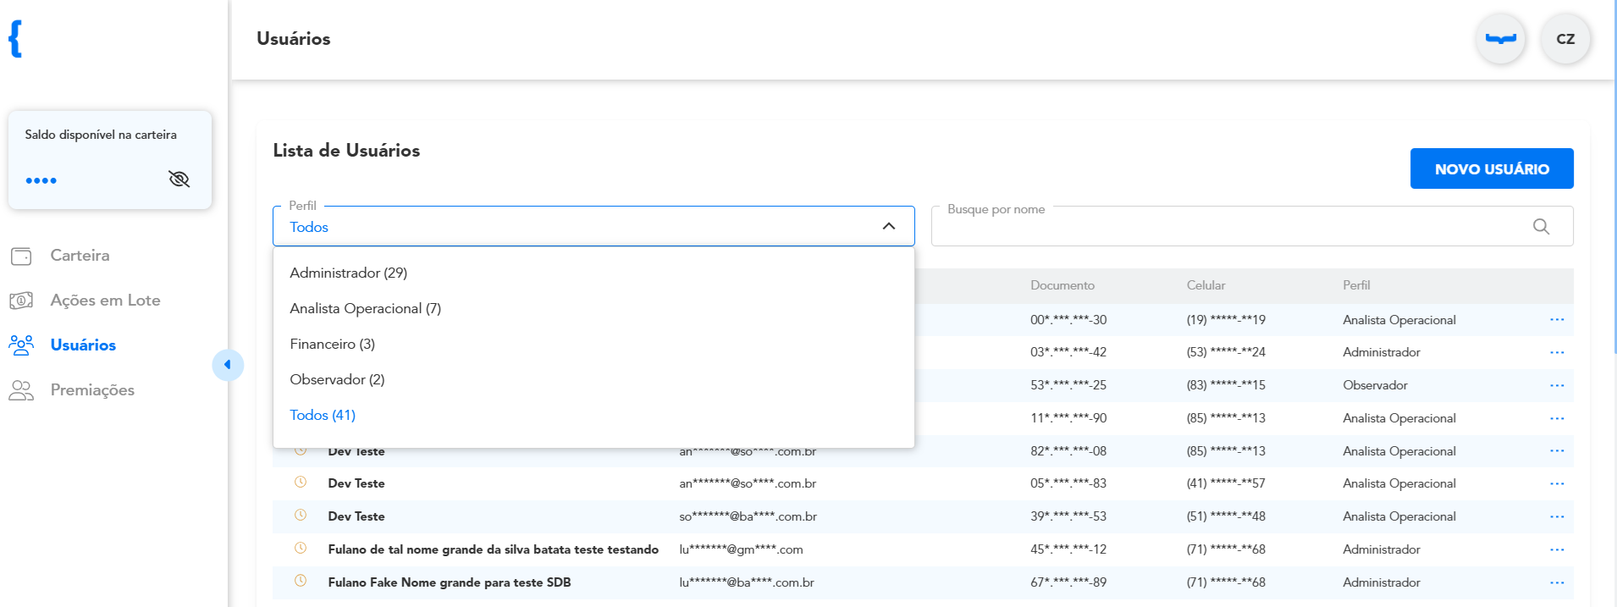This screenshot has width=1617, height=607.
Task: Collapse the Perfil dropdown chevron
Action: point(889,226)
